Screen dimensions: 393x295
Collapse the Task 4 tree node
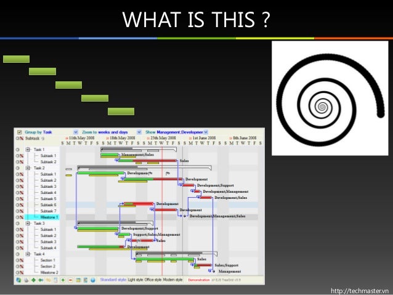(28, 254)
